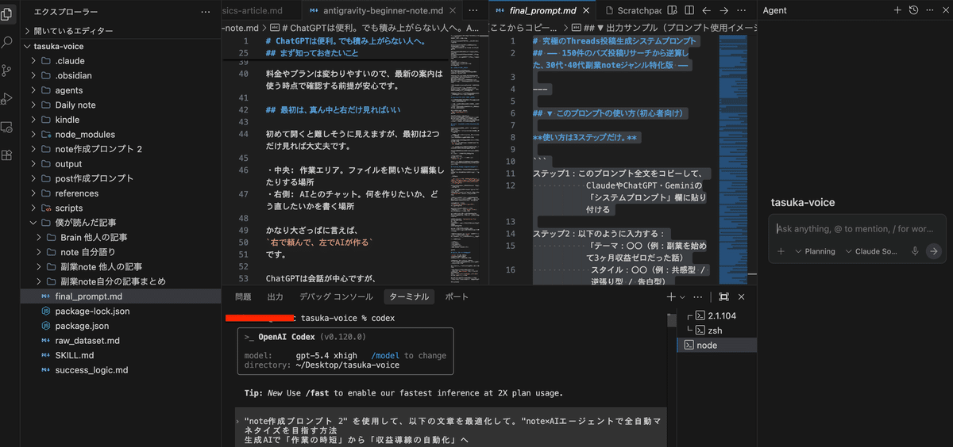Split the editor right
The height and width of the screenshot is (447, 953).
click(688, 11)
